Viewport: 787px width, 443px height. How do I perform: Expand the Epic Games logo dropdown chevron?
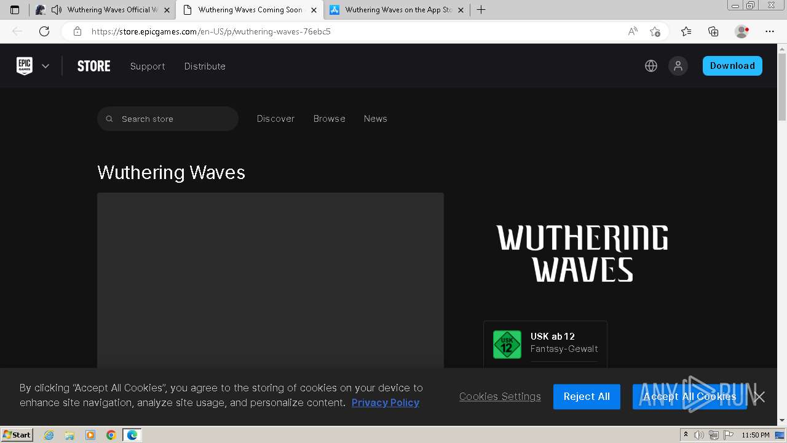(x=45, y=66)
